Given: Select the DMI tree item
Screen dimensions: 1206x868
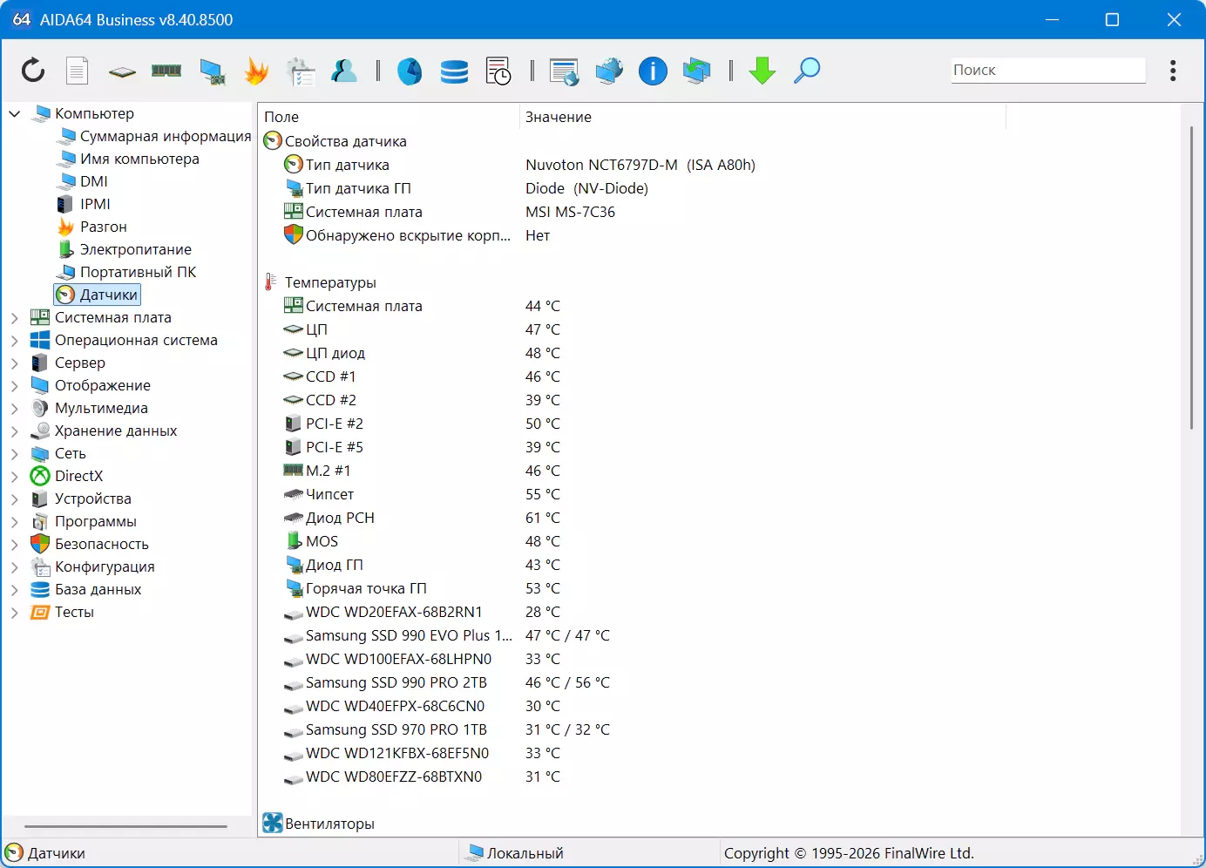Looking at the screenshot, I should [82, 181].
